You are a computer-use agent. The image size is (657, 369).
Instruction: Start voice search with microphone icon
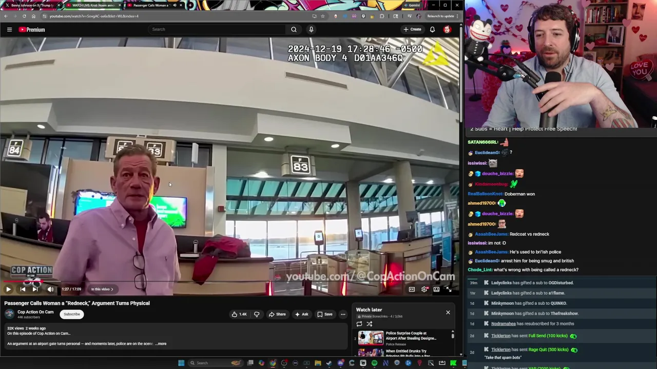[311, 29]
